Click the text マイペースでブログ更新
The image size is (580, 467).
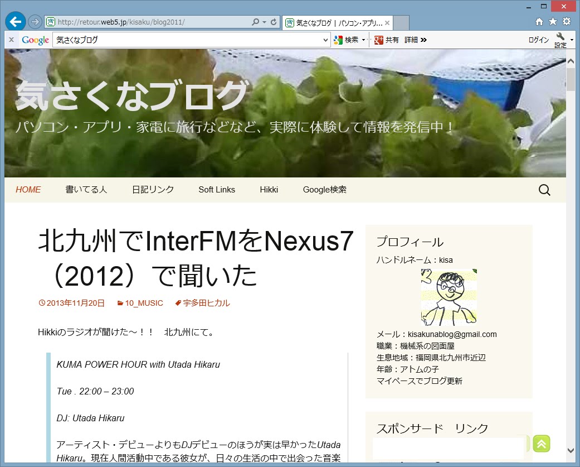point(419,381)
